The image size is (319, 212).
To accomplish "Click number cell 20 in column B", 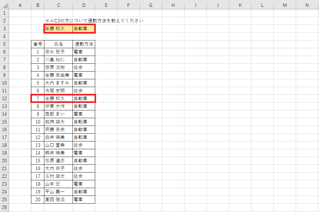I will point(38,200).
